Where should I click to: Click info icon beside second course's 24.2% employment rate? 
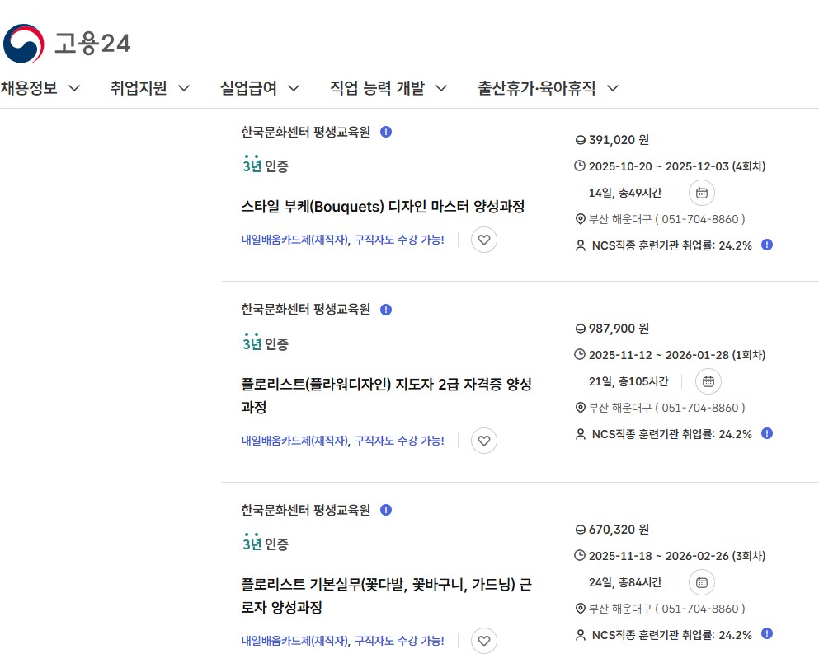[x=767, y=433]
